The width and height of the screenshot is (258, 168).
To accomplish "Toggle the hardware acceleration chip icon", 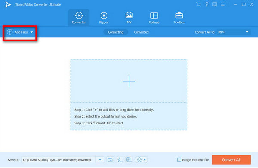I will tap(129, 159).
